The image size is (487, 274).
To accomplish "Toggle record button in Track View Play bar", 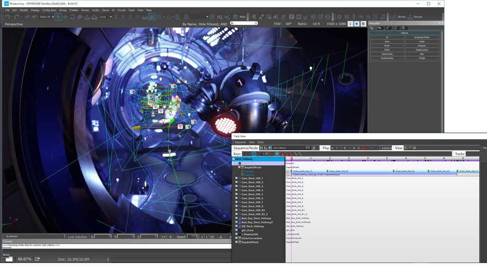I will (x=362, y=148).
